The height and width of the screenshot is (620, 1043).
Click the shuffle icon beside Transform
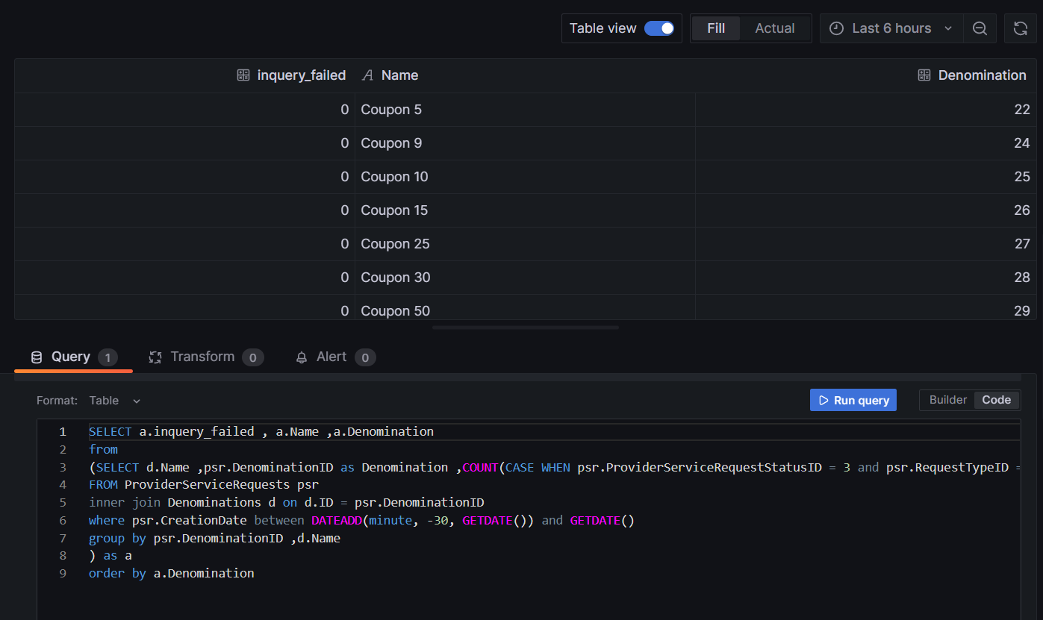[x=155, y=357]
